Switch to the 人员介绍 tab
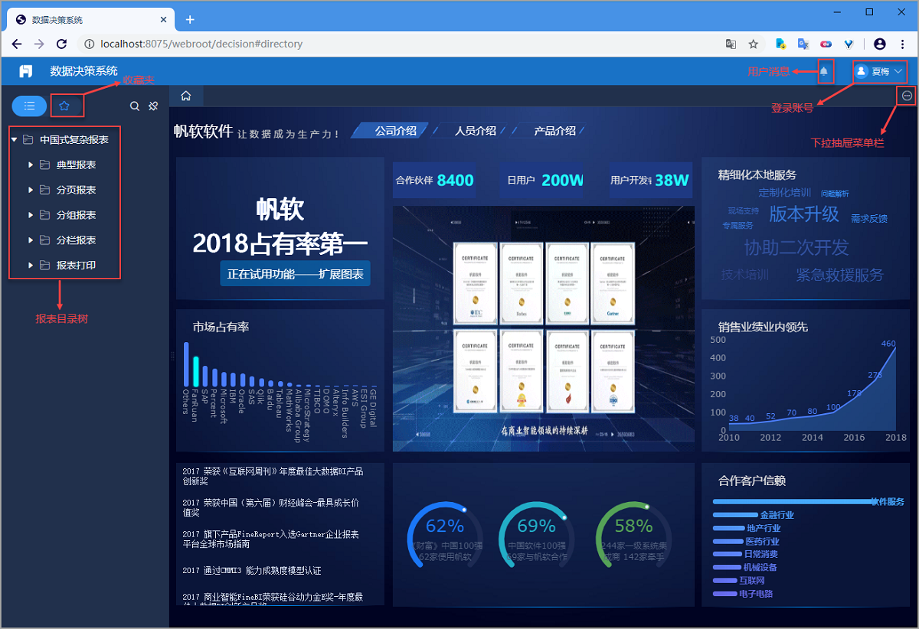 (475, 131)
